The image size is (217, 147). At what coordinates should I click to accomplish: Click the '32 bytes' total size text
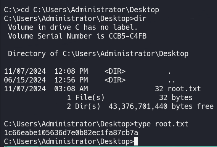(x=176, y=97)
